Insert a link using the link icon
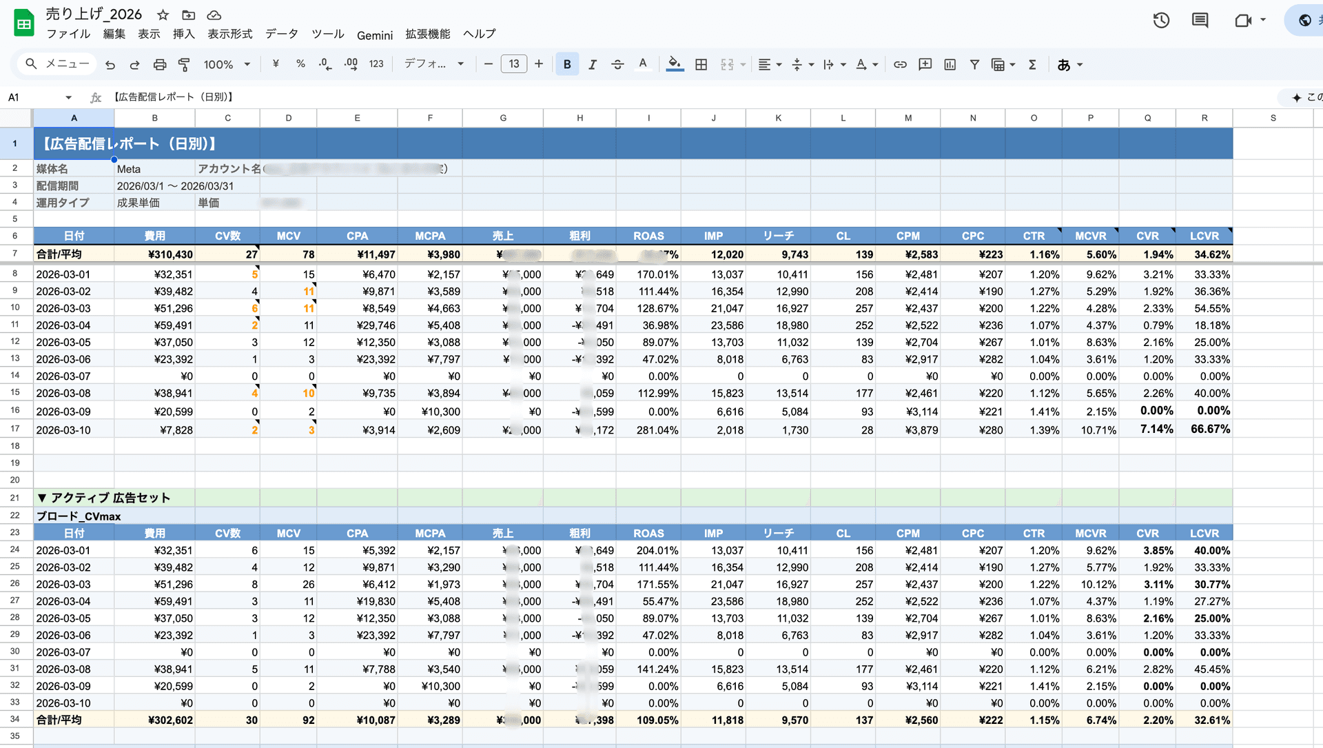1323x748 pixels. pos(900,64)
